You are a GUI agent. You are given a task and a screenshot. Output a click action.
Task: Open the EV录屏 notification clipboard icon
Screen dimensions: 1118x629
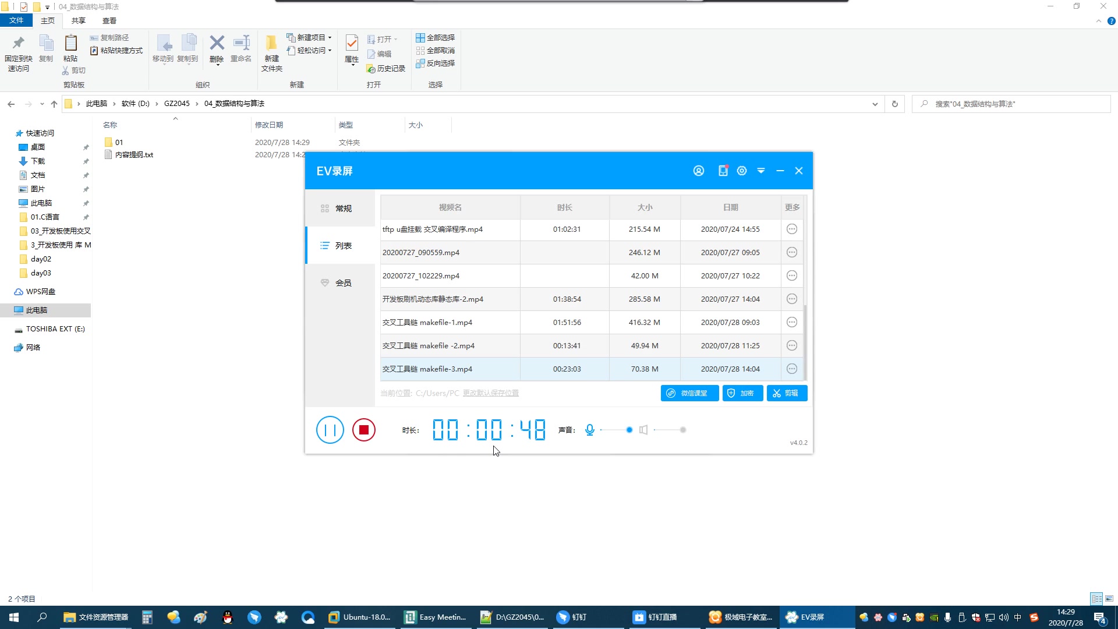723,171
